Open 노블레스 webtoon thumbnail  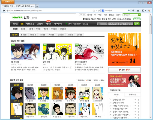pyautogui.click(x=30, y=93)
